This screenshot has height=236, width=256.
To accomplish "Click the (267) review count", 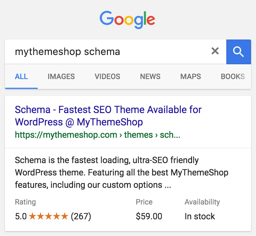I will point(81,217).
